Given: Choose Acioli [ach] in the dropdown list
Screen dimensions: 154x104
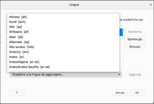Looking at the screenshot, I should (x=17, y=22).
